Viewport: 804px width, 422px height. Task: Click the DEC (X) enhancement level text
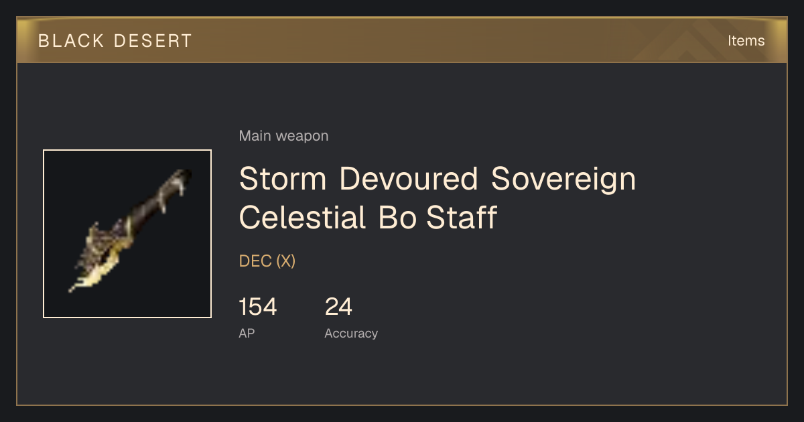(x=267, y=261)
